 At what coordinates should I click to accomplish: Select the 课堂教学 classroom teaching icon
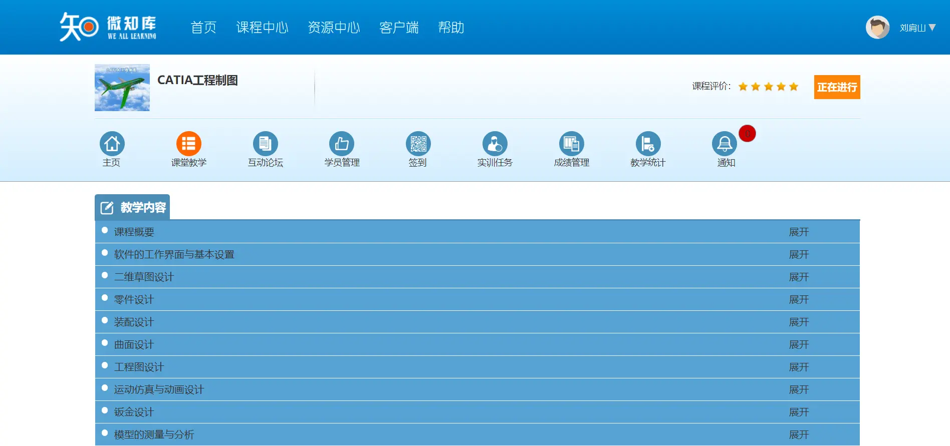[x=189, y=144]
